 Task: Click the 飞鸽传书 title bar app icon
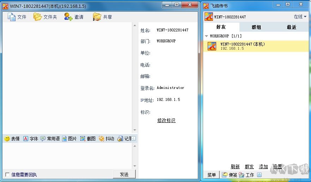[x=206, y=6]
